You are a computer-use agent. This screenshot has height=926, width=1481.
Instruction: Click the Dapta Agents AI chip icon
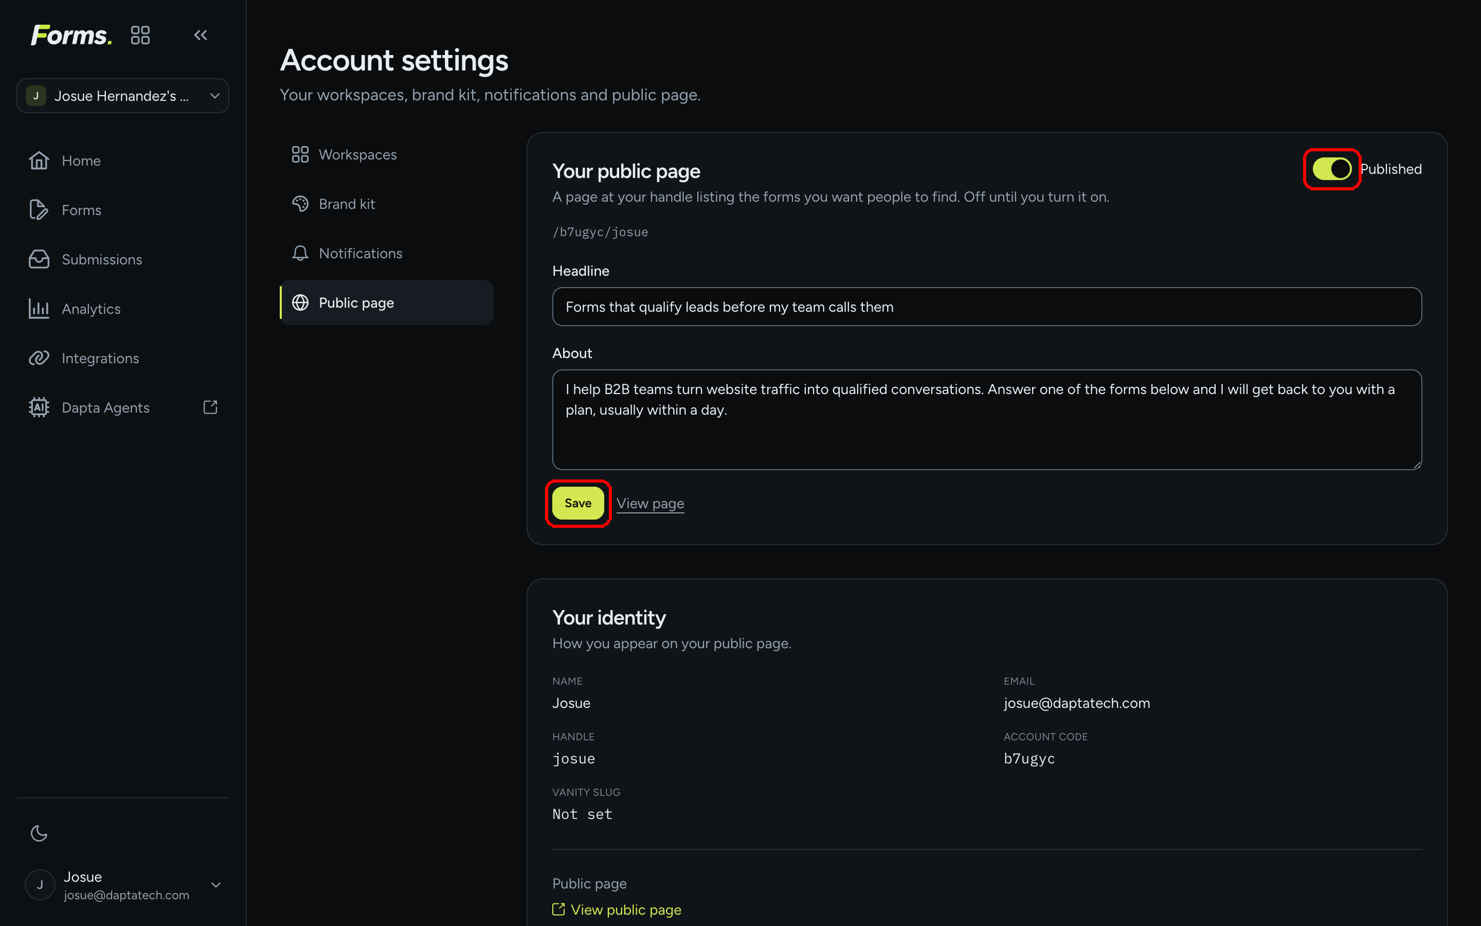pyautogui.click(x=39, y=407)
